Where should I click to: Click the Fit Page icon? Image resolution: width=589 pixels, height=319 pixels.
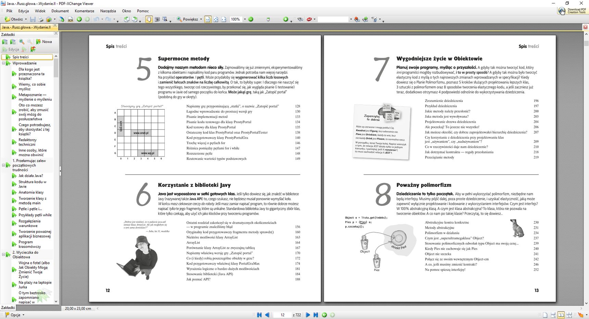(216, 20)
